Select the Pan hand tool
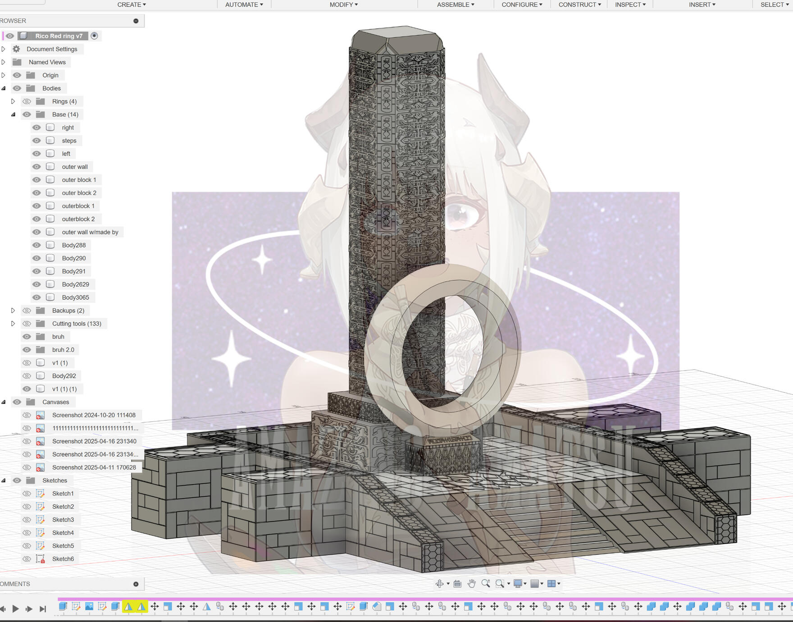The height and width of the screenshot is (622, 793). pyautogui.click(x=471, y=584)
